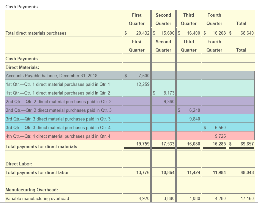
Task: Select 'Variable manufacturing overhead' label
Action: pyautogui.click(x=37, y=198)
